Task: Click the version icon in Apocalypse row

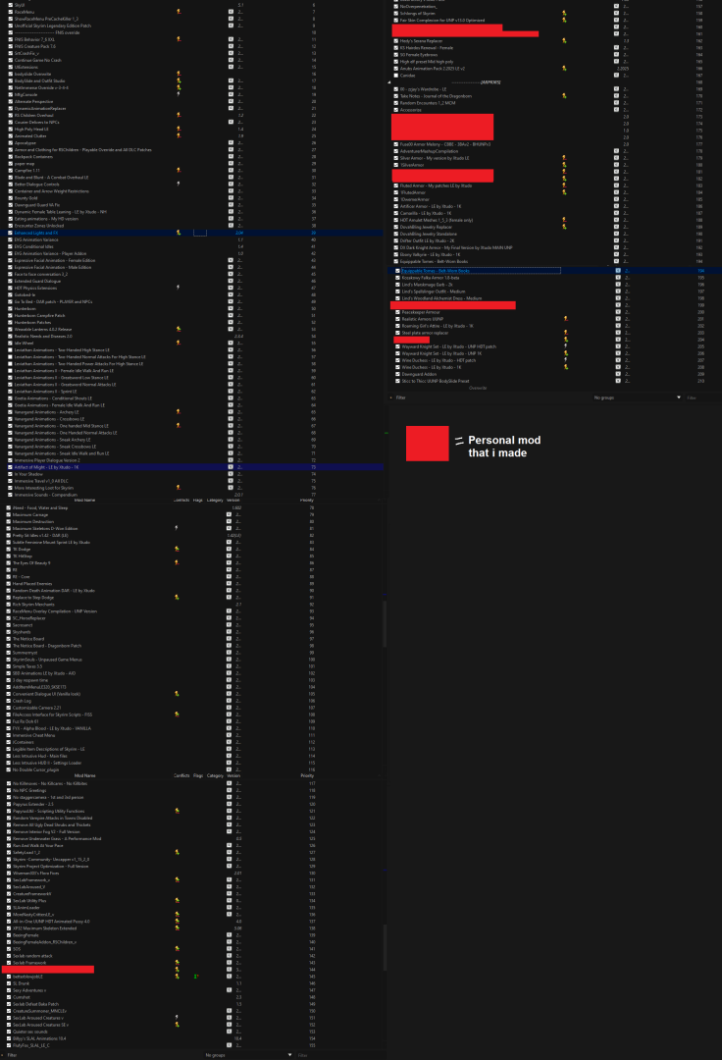Action: pos(231,142)
